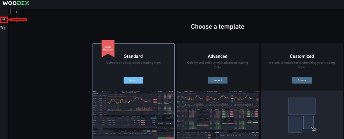
Task: Click the Advanced card title
Action: tap(218, 56)
